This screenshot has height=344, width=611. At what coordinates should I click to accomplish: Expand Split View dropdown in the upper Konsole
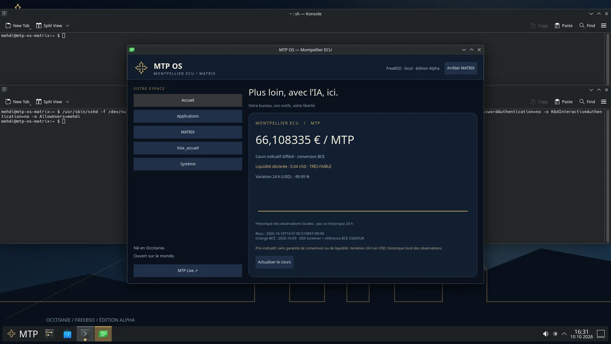pos(67,25)
